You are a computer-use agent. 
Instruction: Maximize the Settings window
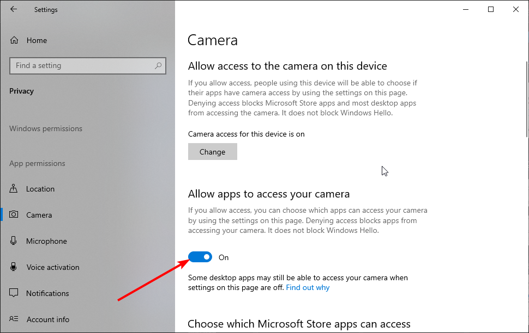(x=491, y=9)
